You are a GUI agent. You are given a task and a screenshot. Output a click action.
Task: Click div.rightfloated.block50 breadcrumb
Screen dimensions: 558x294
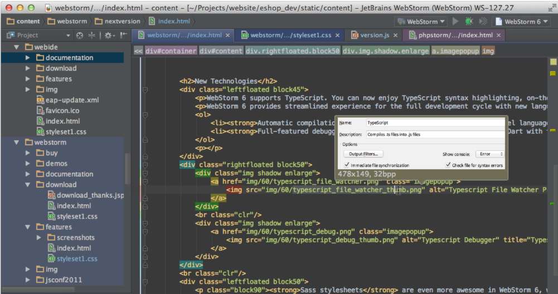[293, 51]
